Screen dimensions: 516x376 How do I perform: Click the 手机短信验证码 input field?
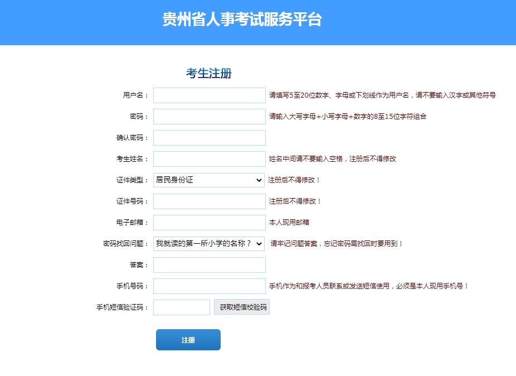182,307
